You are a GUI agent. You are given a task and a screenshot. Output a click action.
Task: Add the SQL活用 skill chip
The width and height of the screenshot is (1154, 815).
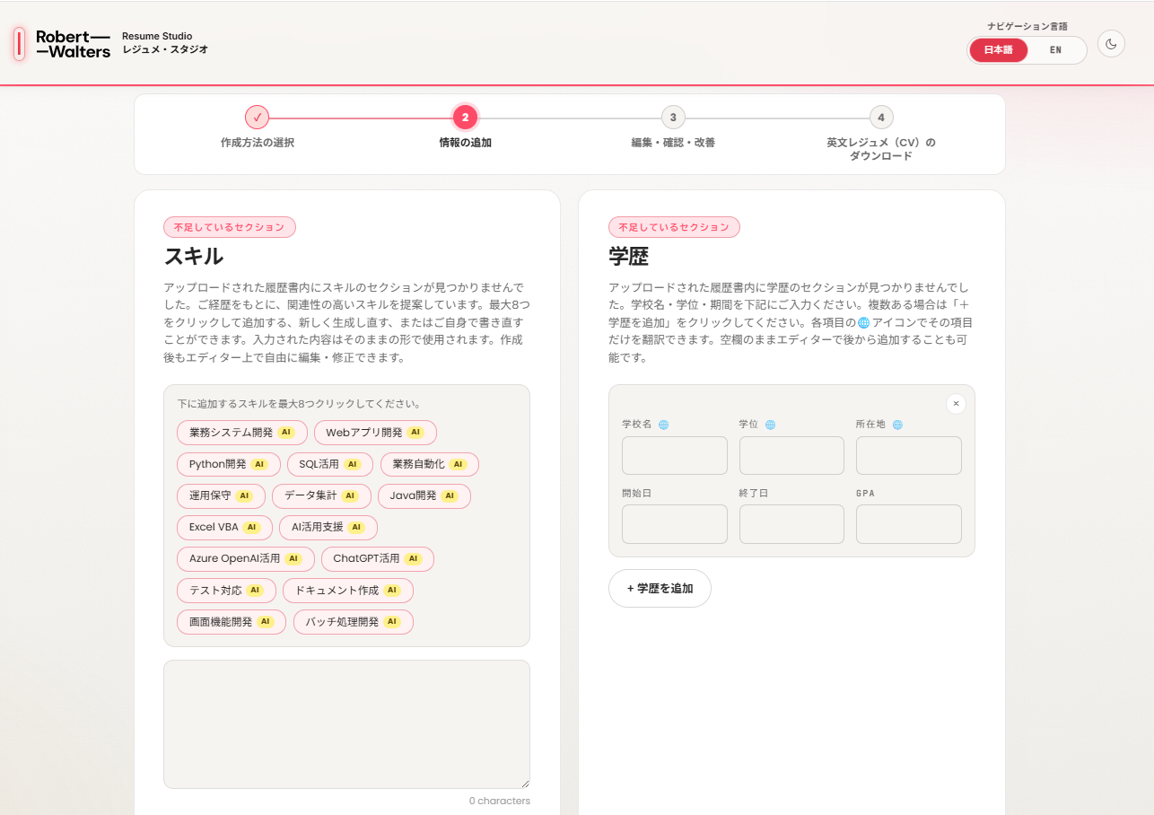pyautogui.click(x=330, y=465)
